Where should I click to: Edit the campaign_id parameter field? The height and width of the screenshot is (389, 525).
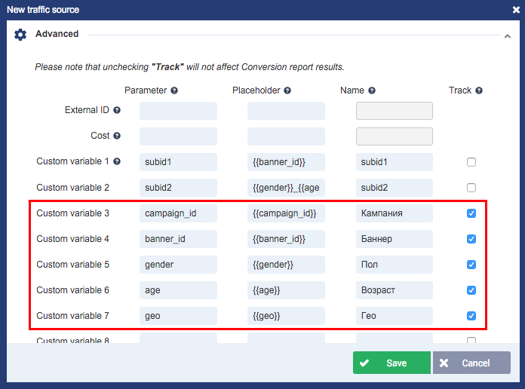coord(178,213)
